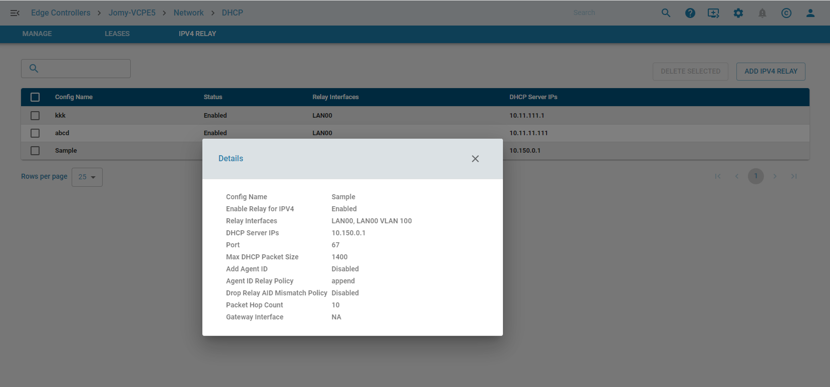Select the abcd row checkbox

coord(35,133)
